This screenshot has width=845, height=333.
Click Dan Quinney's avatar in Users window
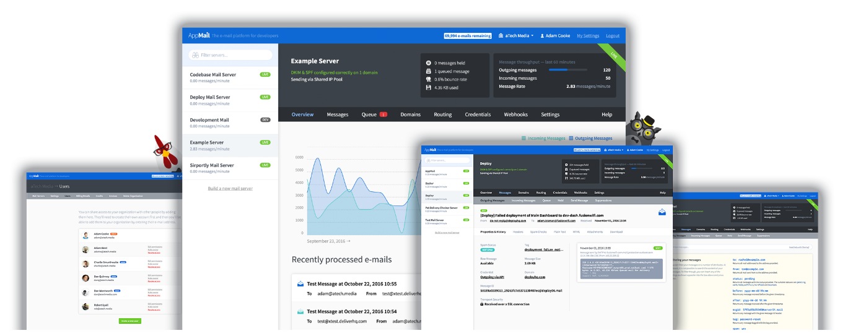point(86,277)
